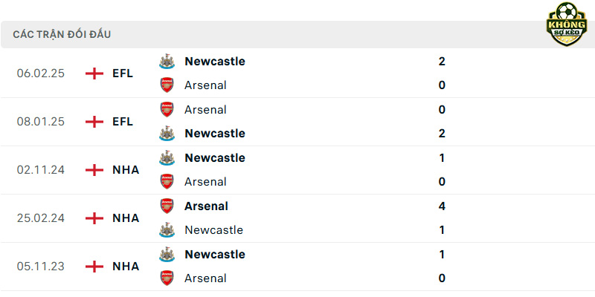Viewport: 595px width, 297px height.
Task: Click England flag beside 06.02.25 EFL
Action: pyautogui.click(x=94, y=74)
